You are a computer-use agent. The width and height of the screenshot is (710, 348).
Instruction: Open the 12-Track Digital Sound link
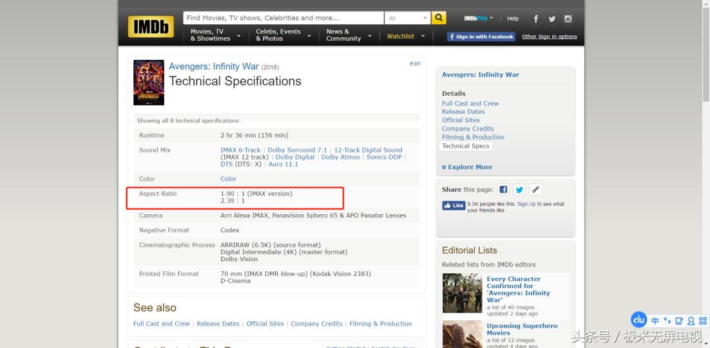pos(368,150)
